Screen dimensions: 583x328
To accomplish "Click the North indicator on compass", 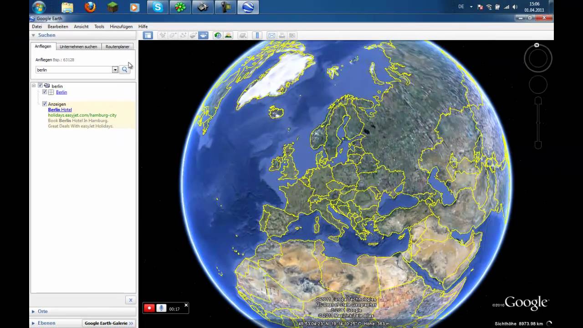I will tap(537, 45).
